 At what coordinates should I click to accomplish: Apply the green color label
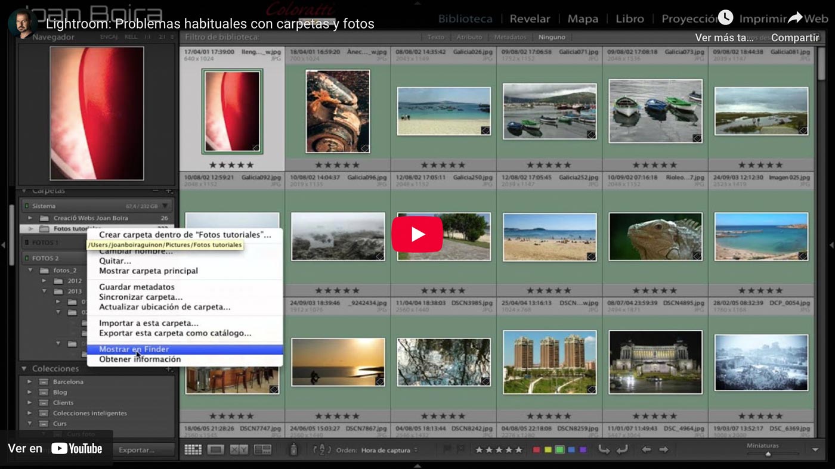coord(559,450)
